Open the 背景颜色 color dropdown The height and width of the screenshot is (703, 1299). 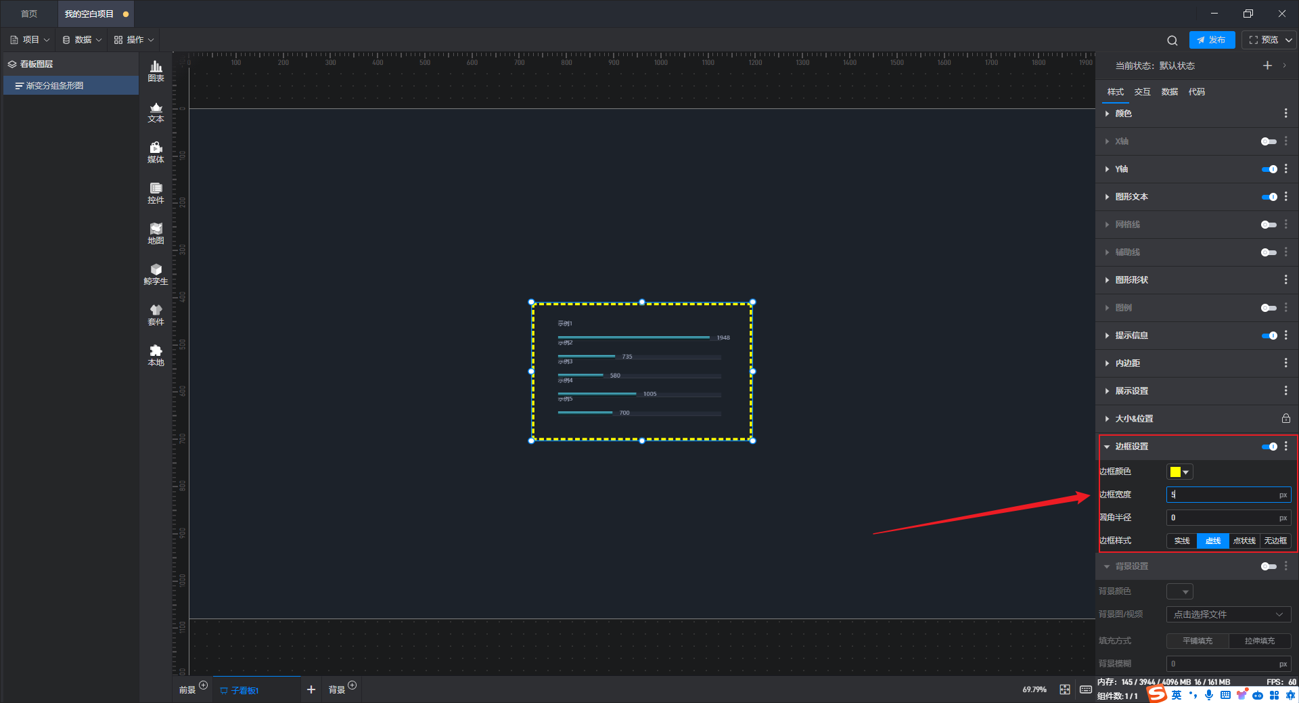click(x=1179, y=591)
